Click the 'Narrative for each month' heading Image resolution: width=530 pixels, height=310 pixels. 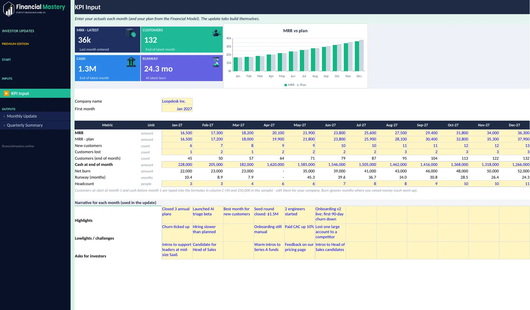pos(115,203)
